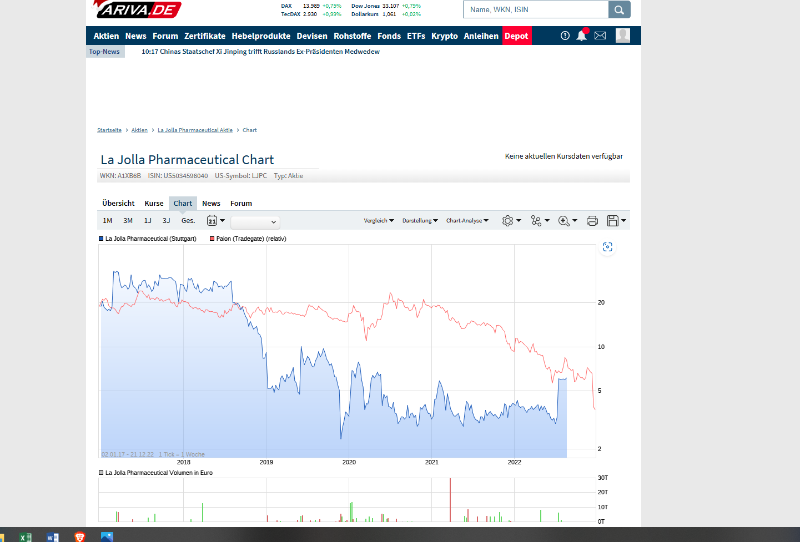
Task: Expand the Chart-Analyse dropdown
Action: tap(467, 221)
